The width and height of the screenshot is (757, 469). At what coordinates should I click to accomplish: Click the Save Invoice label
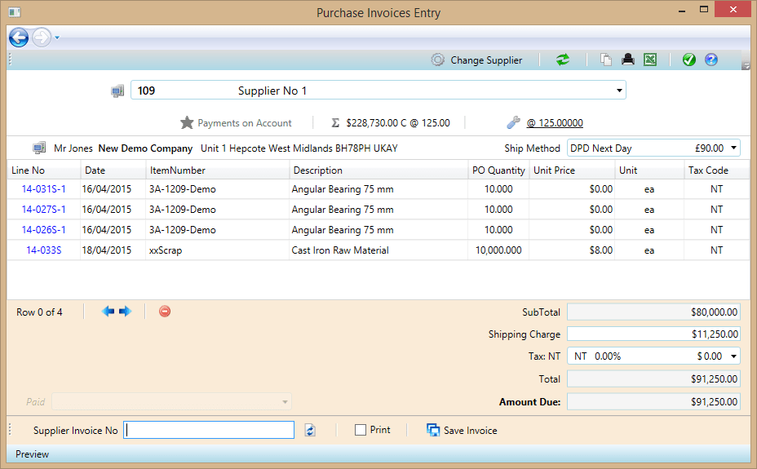click(470, 431)
